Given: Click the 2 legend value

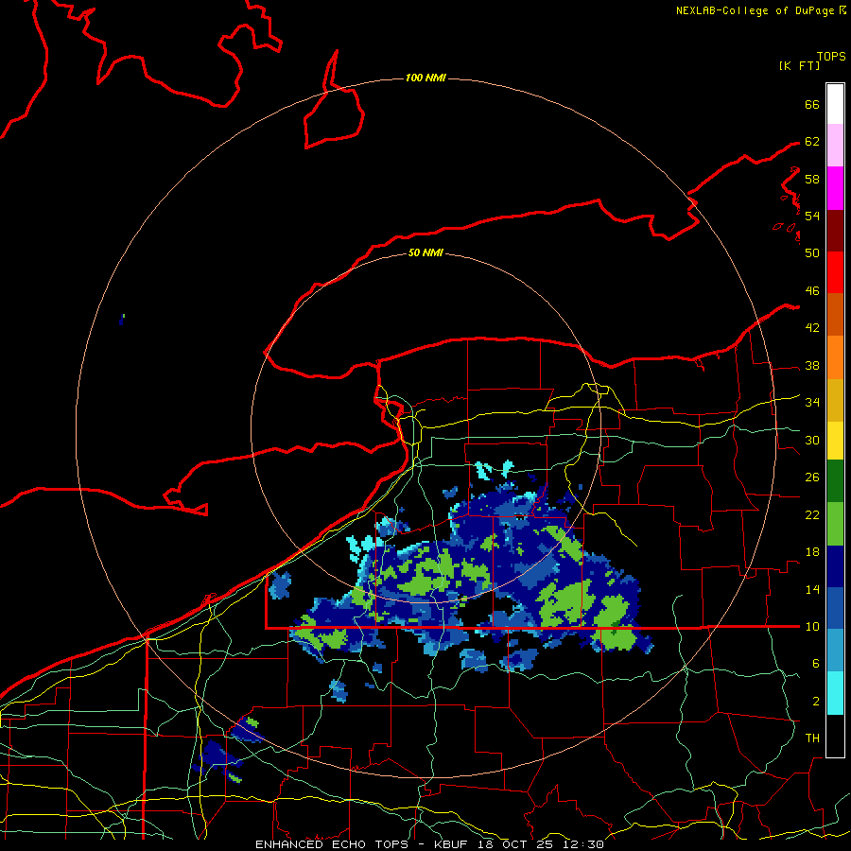Looking at the screenshot, I should pos(815,701).
